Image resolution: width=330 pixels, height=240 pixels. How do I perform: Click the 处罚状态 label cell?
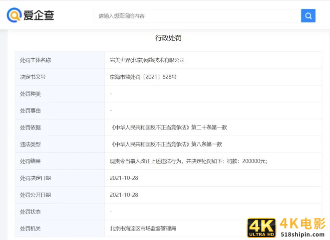[x=60, y=212]
